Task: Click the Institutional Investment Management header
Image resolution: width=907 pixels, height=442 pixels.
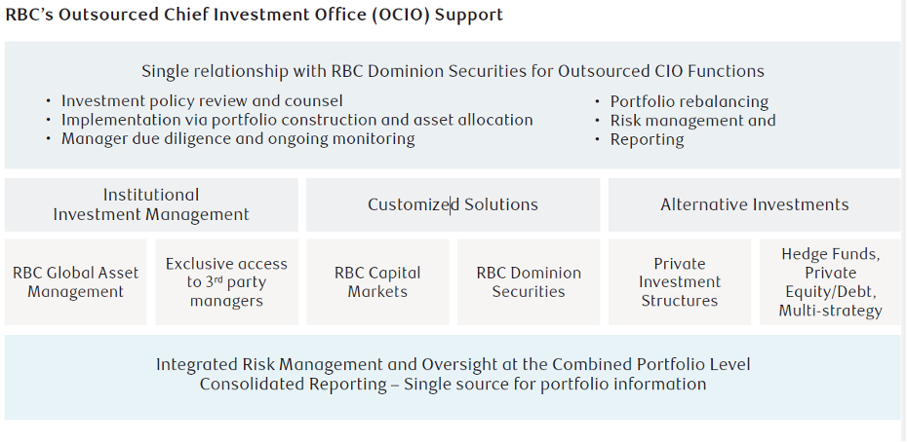Action: coord(151,204)
